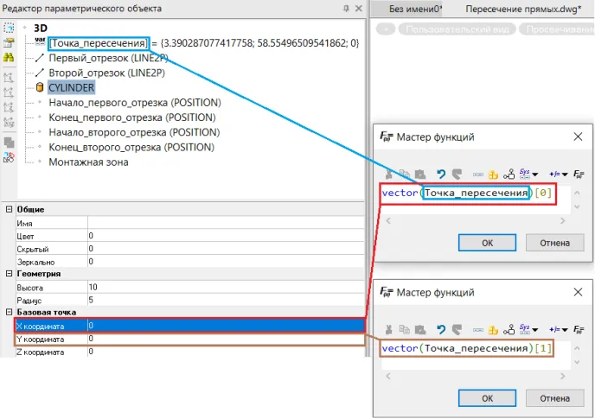595x419 pixels.
Task: Select the CYLINDER object in the tree
Action: pyautogui.click(x=71, y=88)
